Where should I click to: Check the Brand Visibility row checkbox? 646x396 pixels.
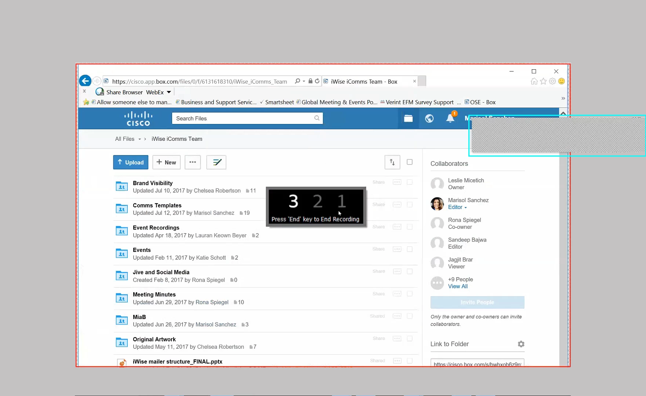[x=410, y=182]
